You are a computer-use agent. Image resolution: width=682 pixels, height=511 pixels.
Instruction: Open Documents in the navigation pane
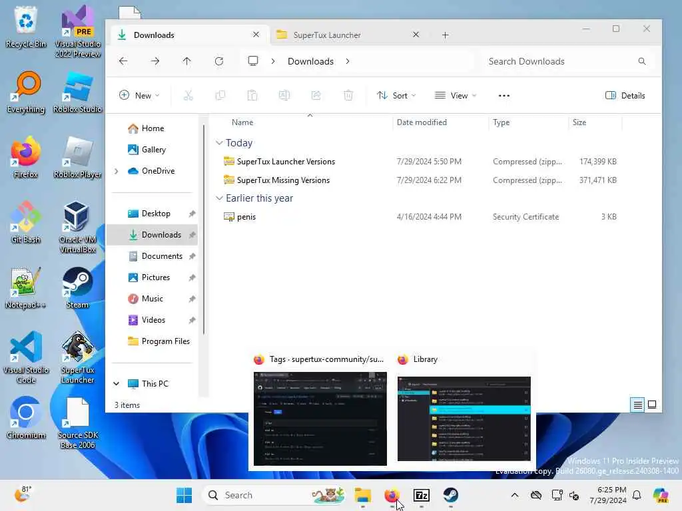[153, 256]
